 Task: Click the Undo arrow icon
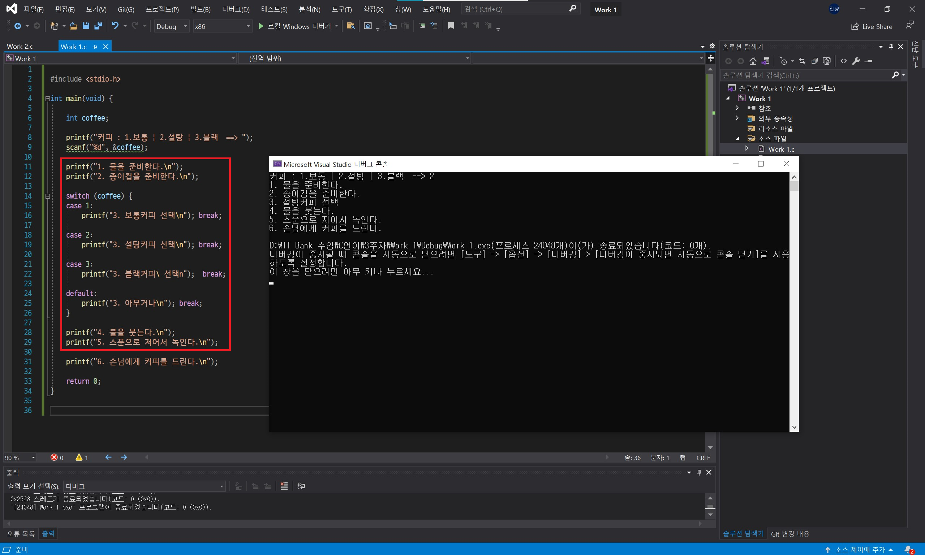point(115,26)
